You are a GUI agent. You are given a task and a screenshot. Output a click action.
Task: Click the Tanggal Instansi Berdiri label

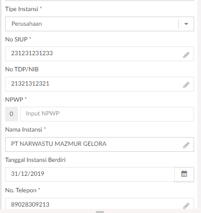coord(35,160)
